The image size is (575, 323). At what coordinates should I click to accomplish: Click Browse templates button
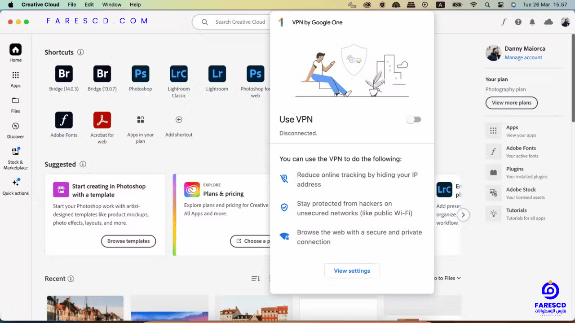point(128,241)
